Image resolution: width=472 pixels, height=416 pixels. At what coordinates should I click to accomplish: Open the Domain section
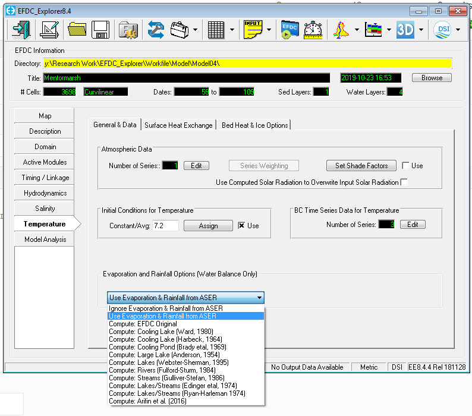pyautogui.click(x=44, y=147)
